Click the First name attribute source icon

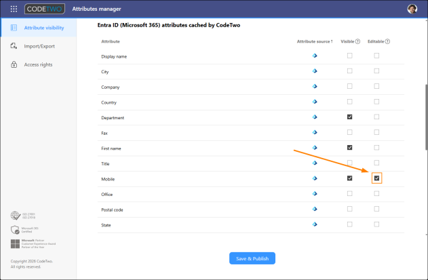click(315, 148)
